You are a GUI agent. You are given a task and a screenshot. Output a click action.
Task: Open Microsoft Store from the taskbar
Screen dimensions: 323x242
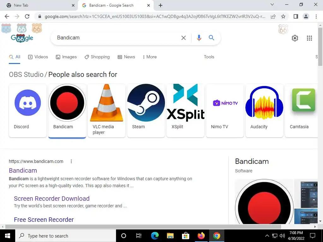(x=185, y=236)
